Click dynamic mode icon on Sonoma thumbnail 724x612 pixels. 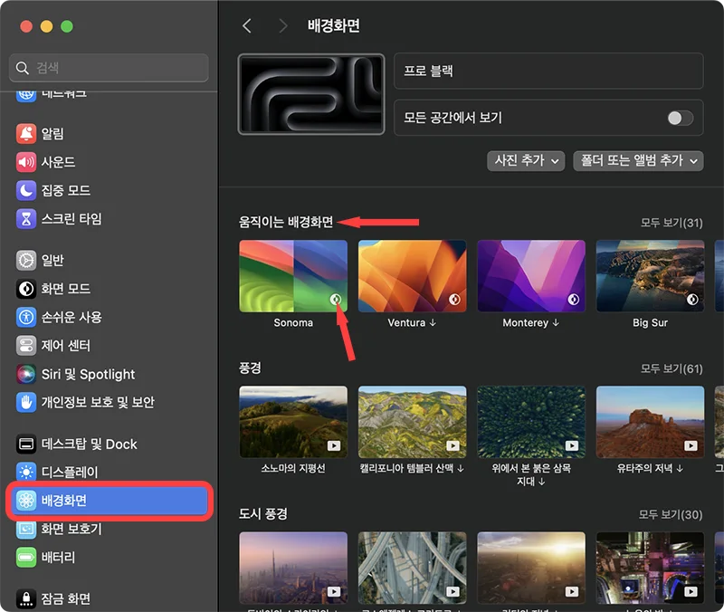tap(336, 300)
